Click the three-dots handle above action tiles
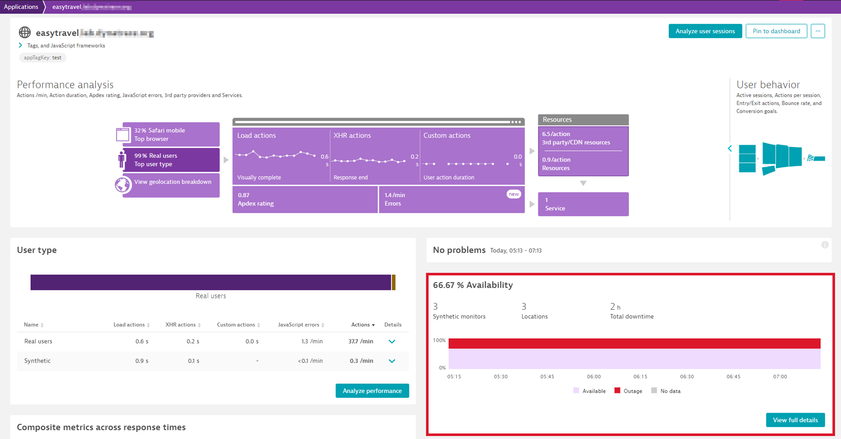This screenshot has width=841, height=439. (x=516, y=122)
